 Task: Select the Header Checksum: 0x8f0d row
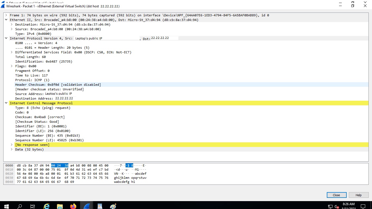point(191,85)
